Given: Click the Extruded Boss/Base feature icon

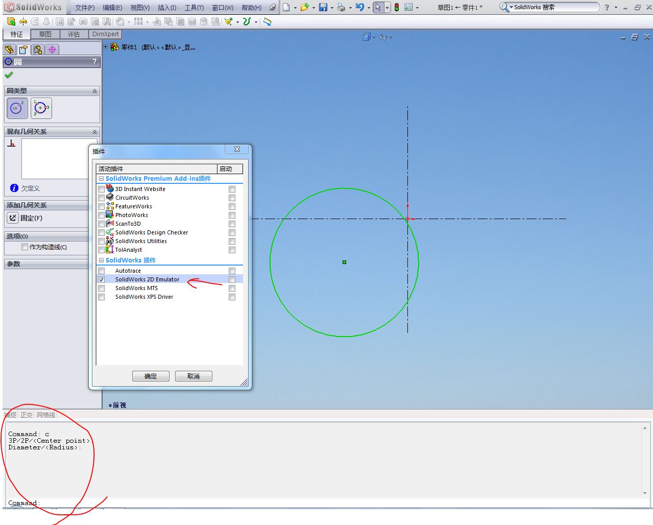Looking at the screenshot, I should tap(11, 21).
